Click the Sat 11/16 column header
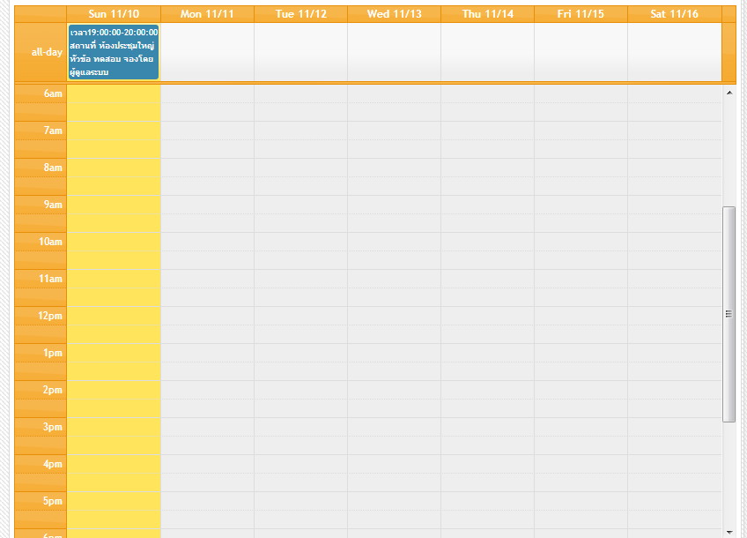The height and width of the screenshot is (538, 747). [x=675, y=14]
